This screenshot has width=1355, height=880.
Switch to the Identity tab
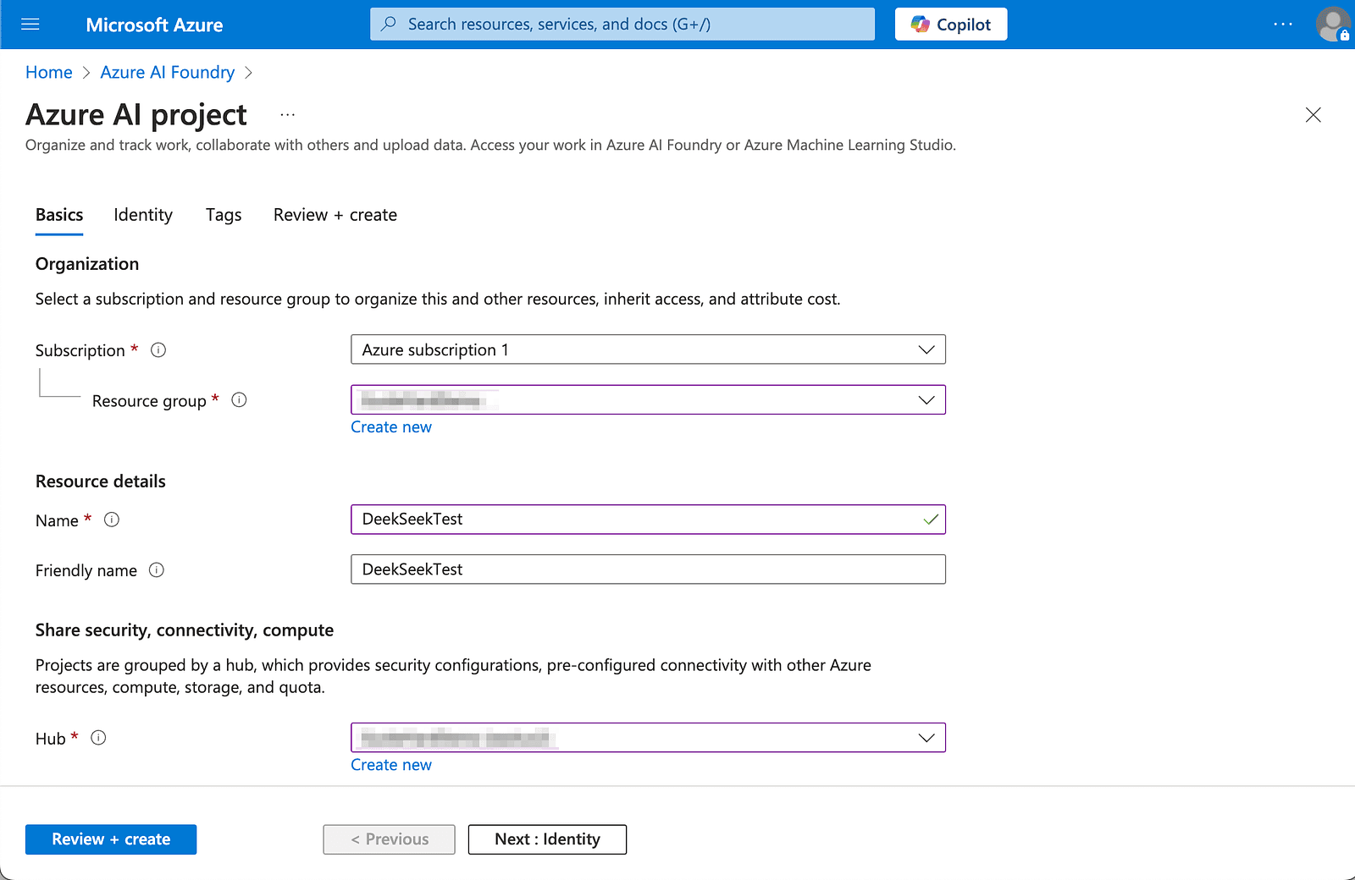pyautogui.click(x=143, y=215)
